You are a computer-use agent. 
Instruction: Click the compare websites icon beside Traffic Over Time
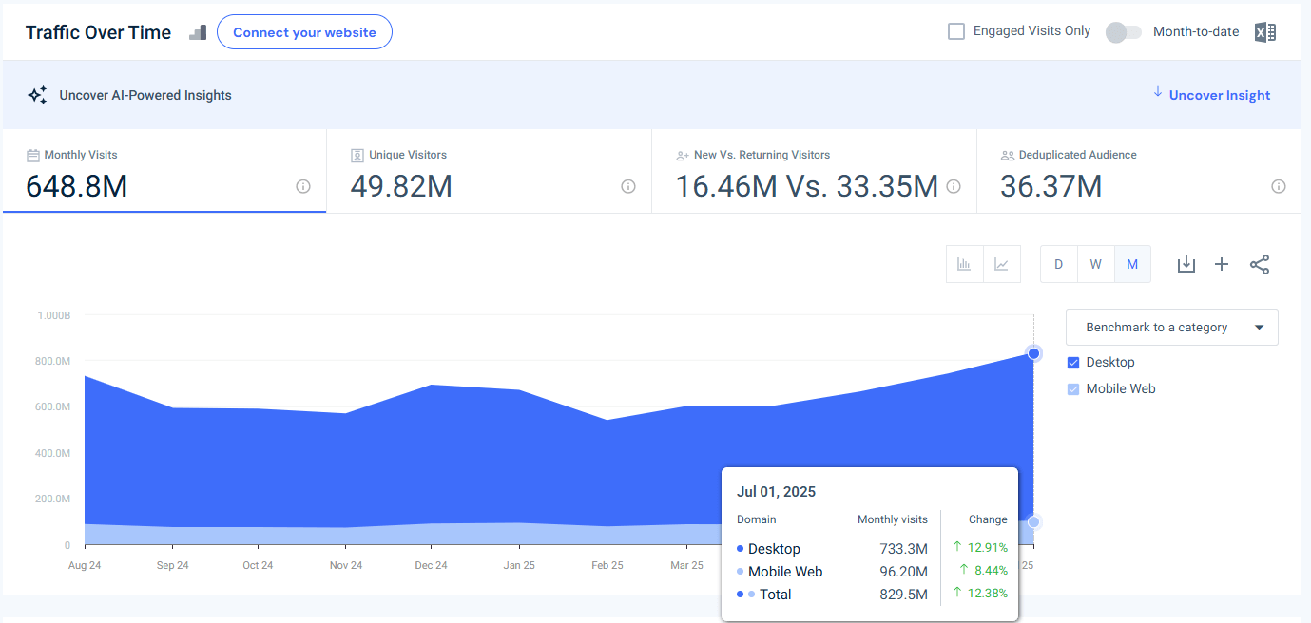point(197,31)
